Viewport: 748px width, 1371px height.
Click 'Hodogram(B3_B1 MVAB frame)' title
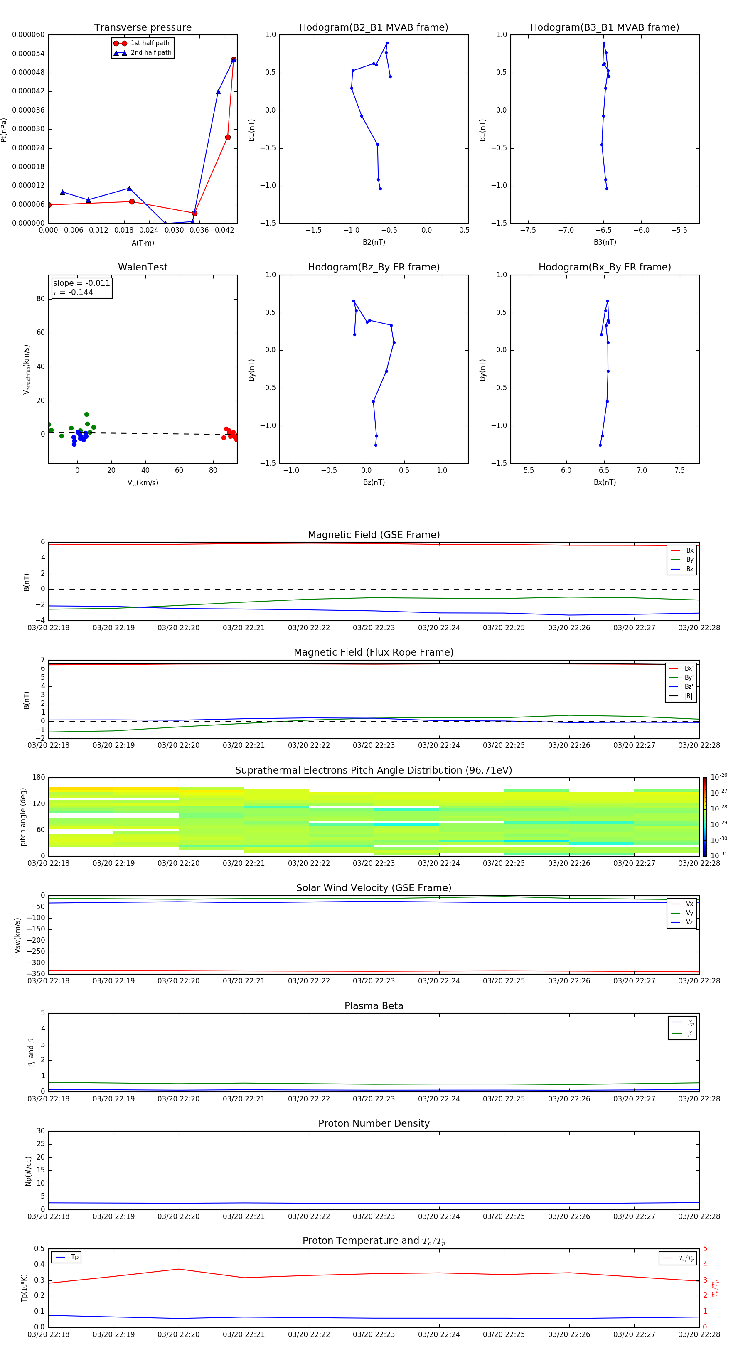click(x=605, y=28)
